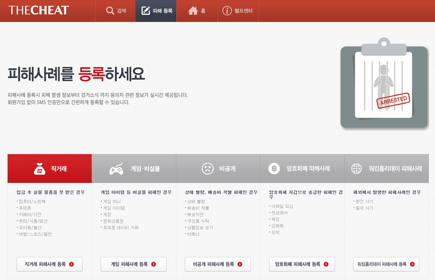
Task: Click the 게임 아이템 list item
Action: 114,208
